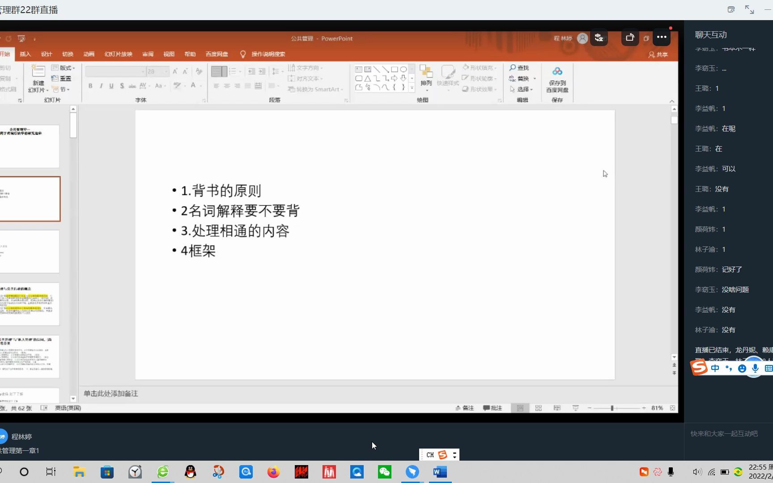Toggle Underline formatting in the font group

111,86
